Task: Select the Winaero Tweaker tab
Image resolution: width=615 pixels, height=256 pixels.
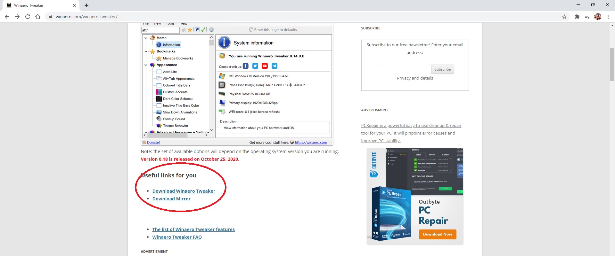Action: pos(40,5)
